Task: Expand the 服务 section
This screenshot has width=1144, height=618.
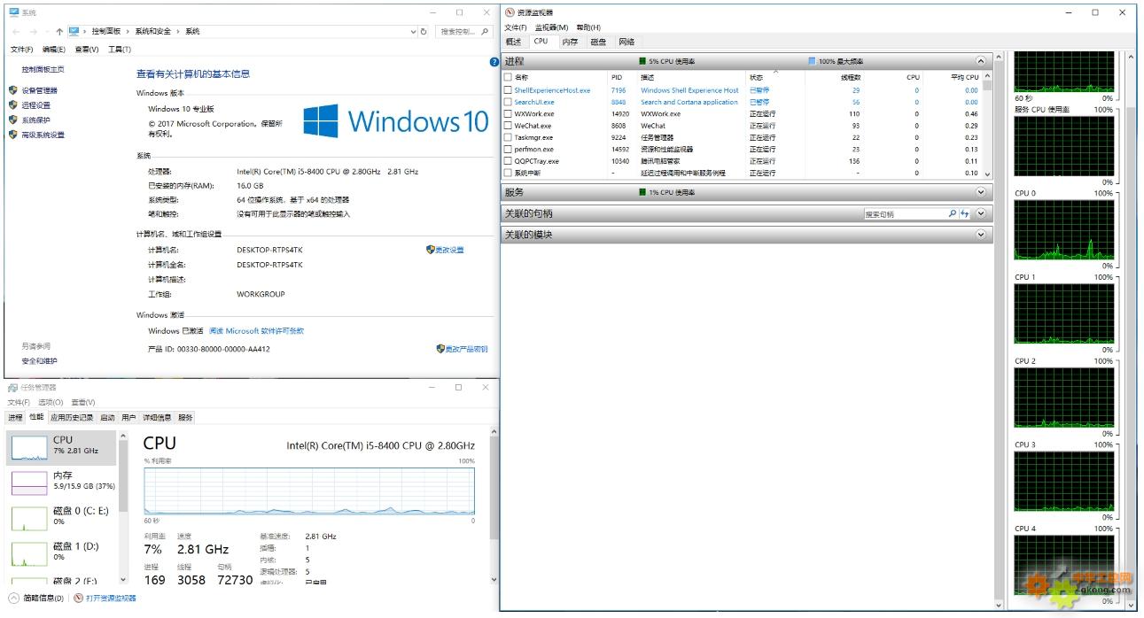Action: click(x=980, y=192)
